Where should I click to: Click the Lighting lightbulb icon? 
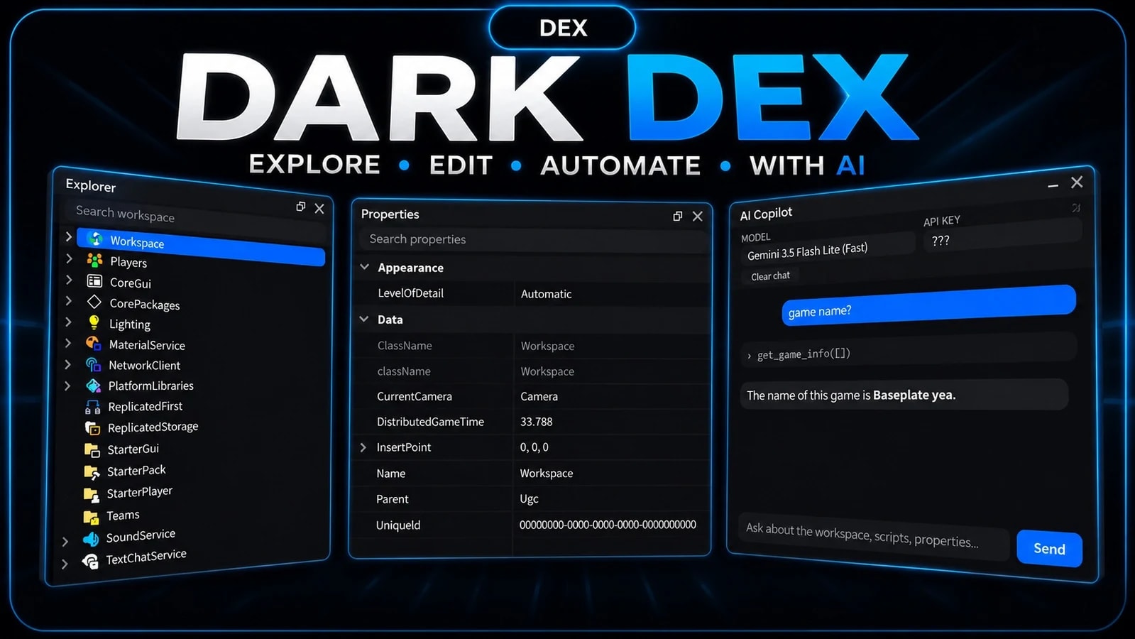coord(94,322)
